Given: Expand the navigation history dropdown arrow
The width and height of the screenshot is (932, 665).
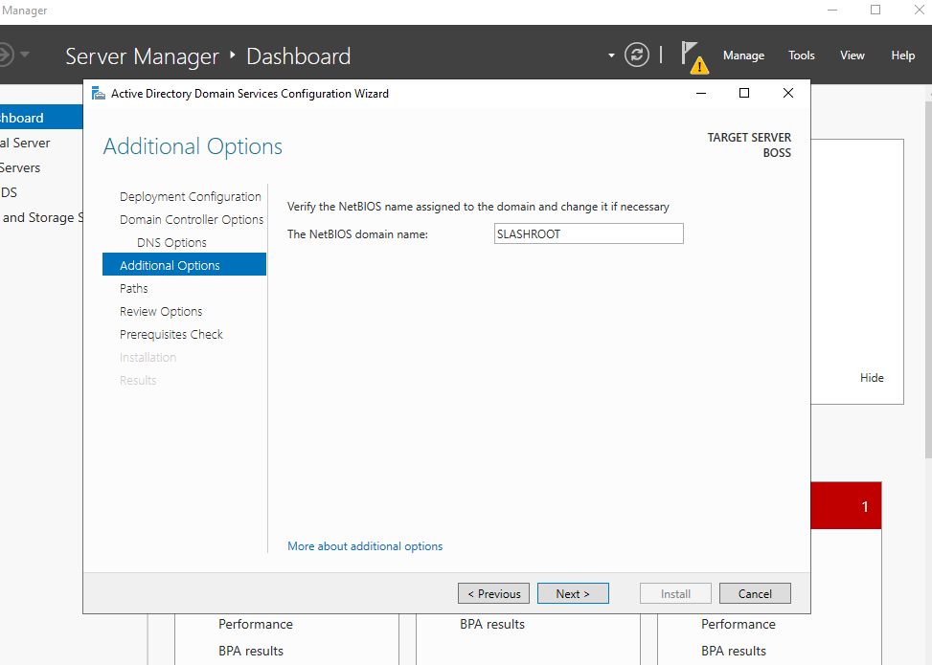Looking at the screenshot, I should (x=25, y=55).
